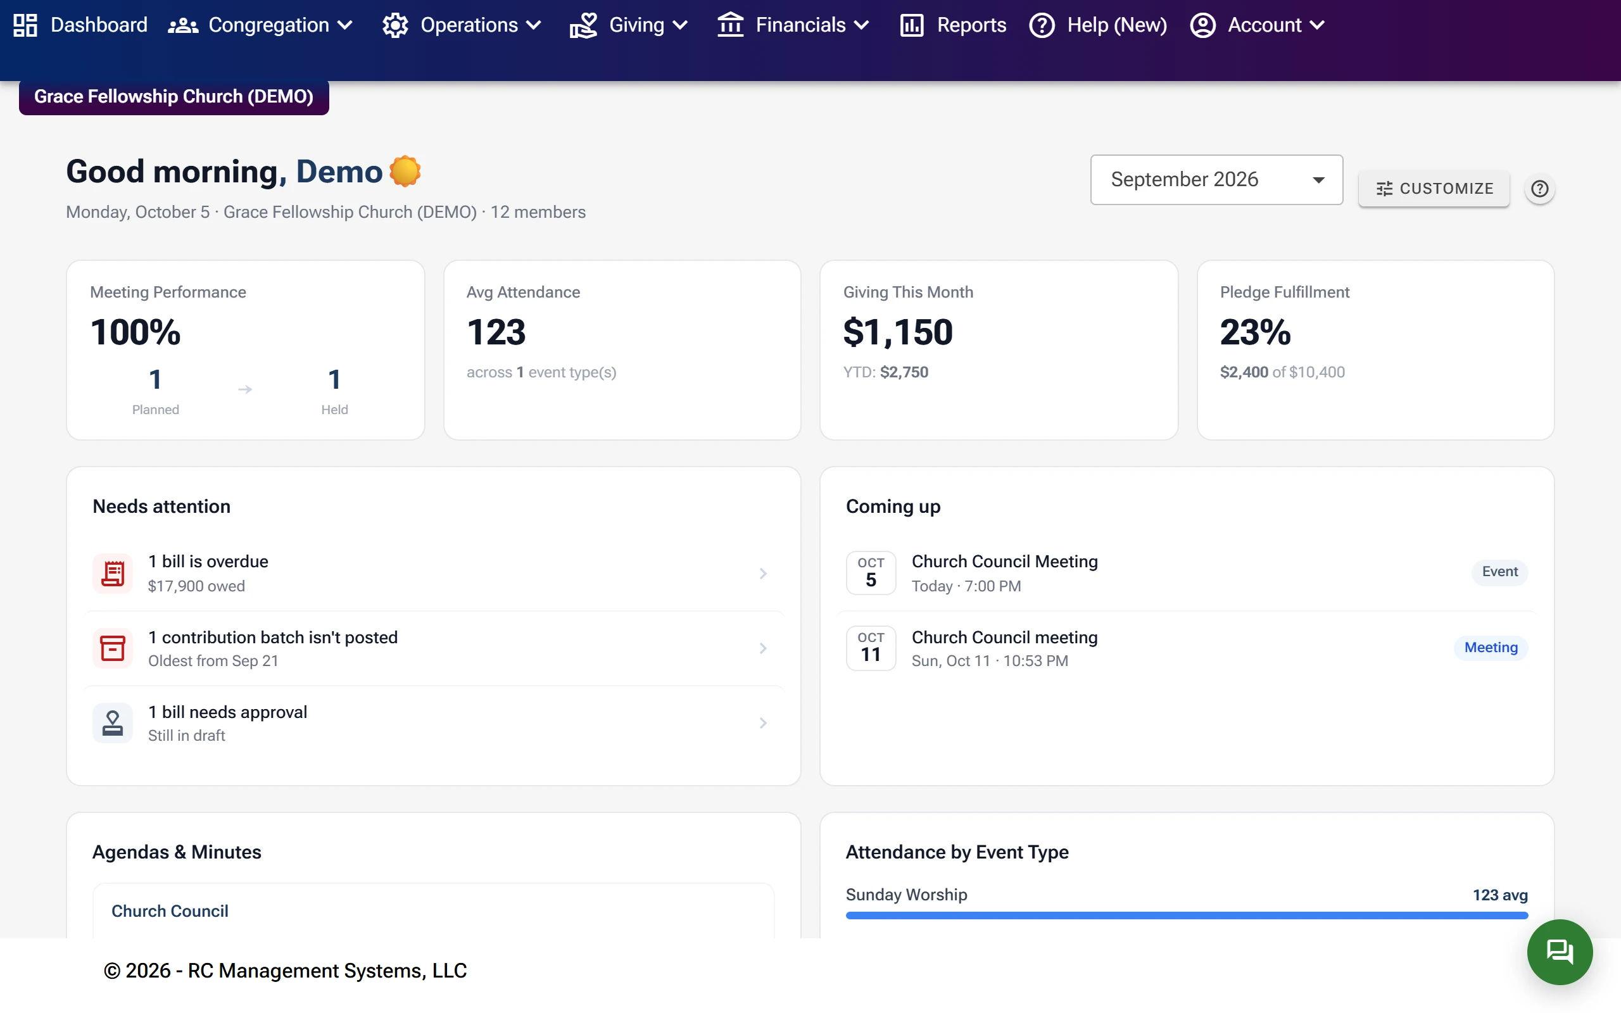Expand the Operations menu chevron
This screenshot has width=1621, height=1013.
(x=533, y=25)
